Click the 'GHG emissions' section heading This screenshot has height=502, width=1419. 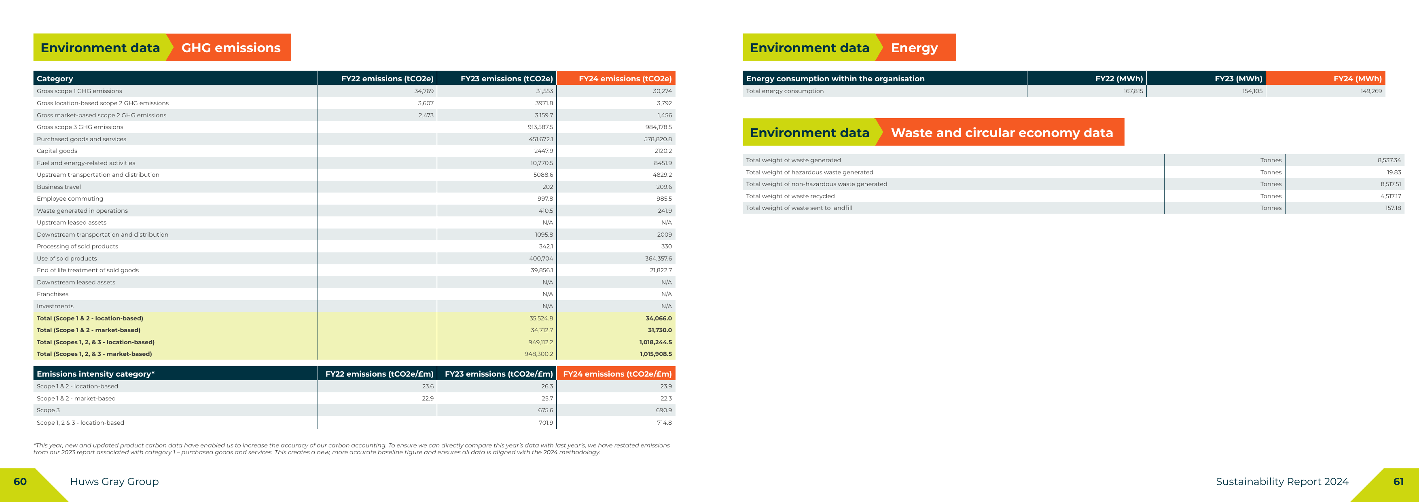tap(231, 48)
